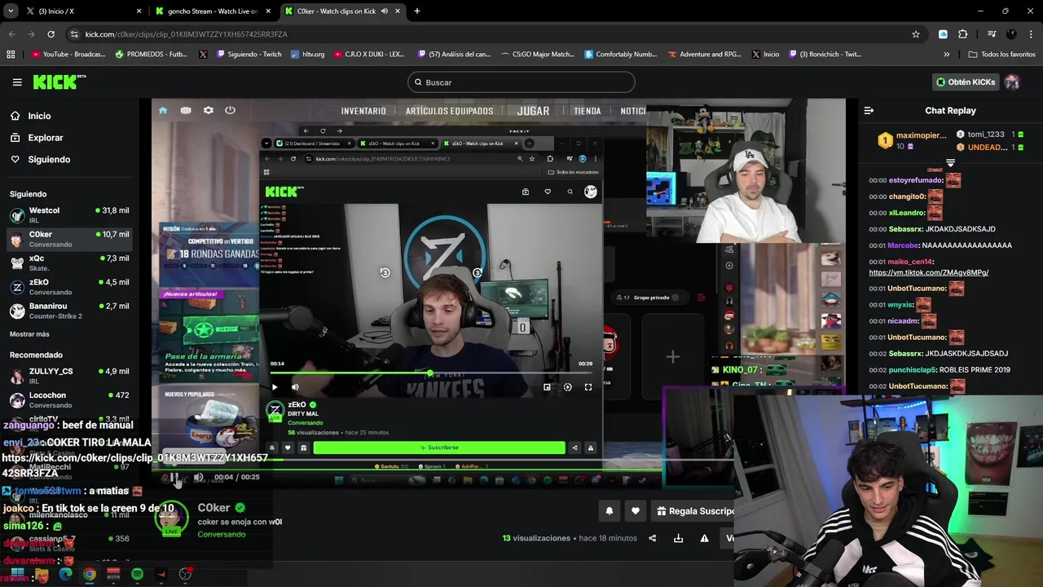Open the user profile avatar menu
The width and height of the screenshot is (1043, 587).
1012,82
